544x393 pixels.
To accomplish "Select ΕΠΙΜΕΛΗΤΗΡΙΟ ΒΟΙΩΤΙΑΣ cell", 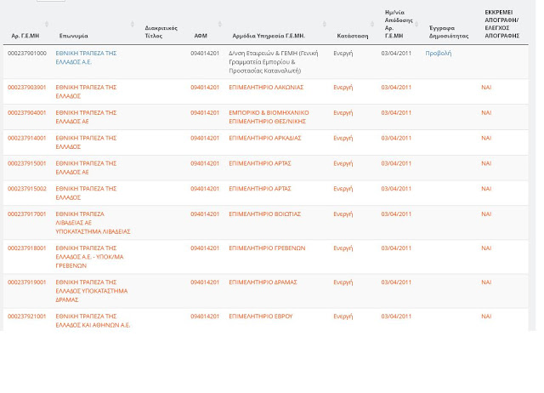I will point(264,214).
